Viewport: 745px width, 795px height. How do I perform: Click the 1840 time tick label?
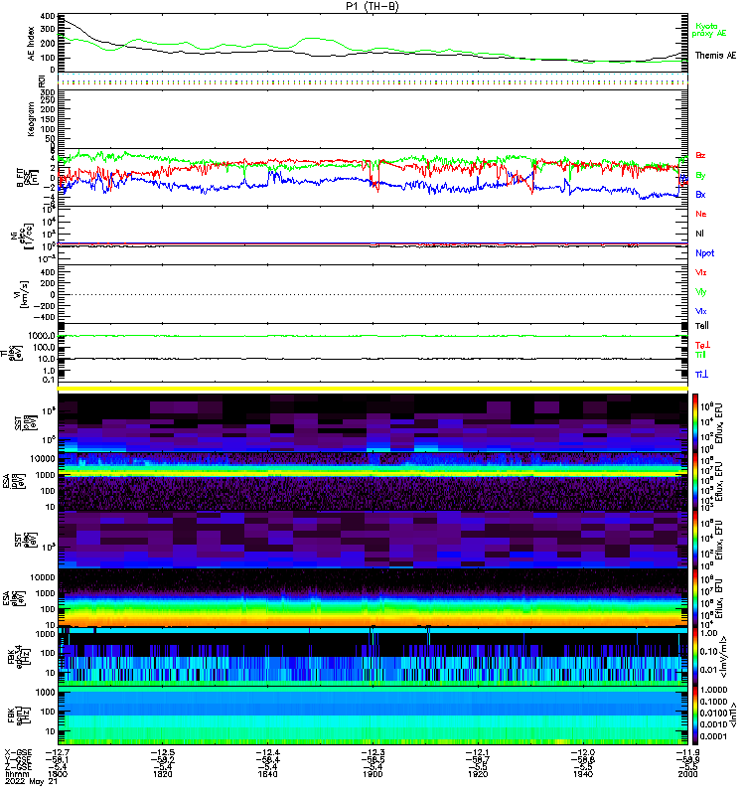[x=267, y=774]
